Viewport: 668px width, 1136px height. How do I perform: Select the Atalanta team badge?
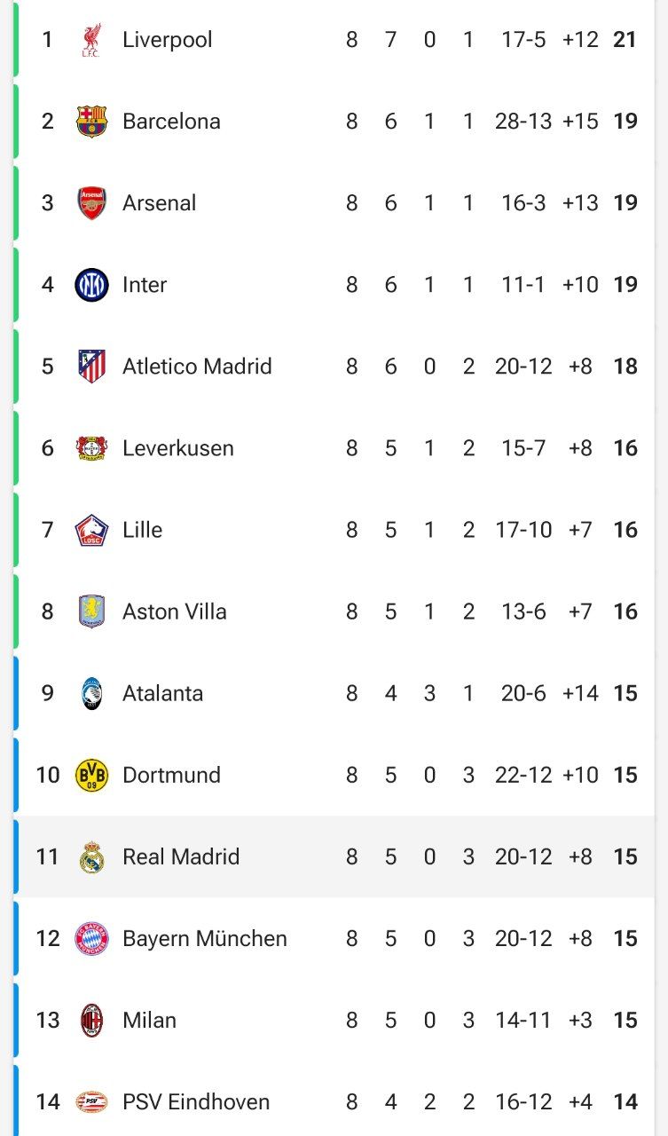pyautogui.click(x=91, y=693)
